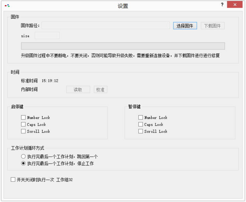
Task: Click the firmware upgrade progress bar
Action: point(123,46)
